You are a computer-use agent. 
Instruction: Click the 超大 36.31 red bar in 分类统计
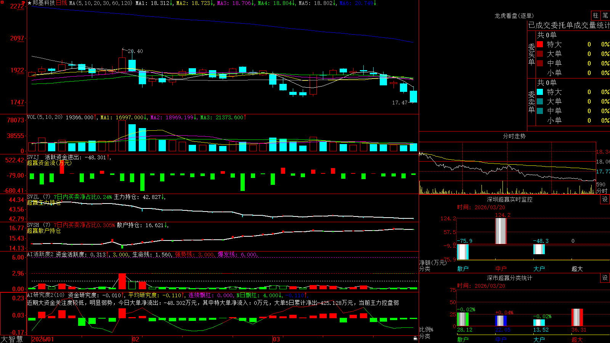coord(577,317)
